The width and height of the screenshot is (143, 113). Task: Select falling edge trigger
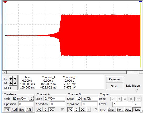click(x=119, y=99)
